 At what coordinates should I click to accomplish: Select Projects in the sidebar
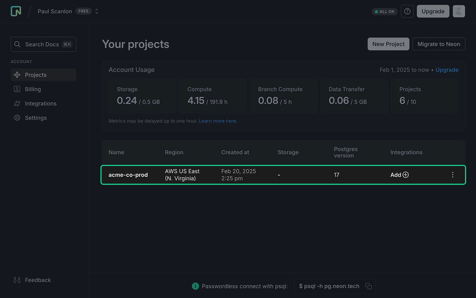pos(36,75)
